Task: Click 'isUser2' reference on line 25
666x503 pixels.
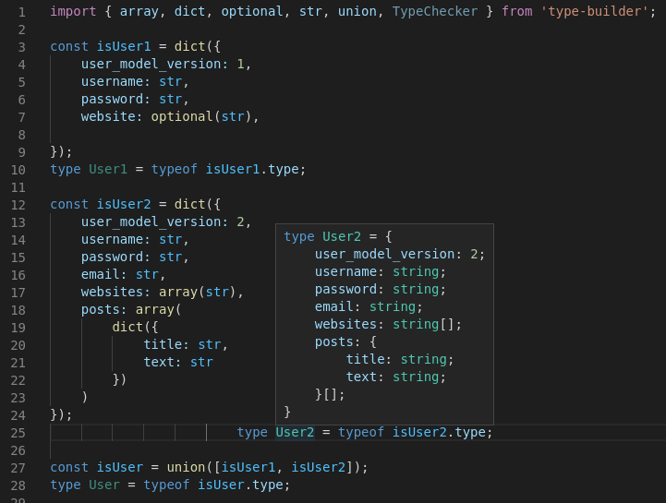Action: [419, 433]
